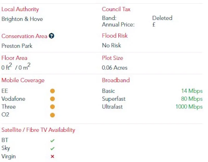Click the Council Tax heading

[116, 9]
